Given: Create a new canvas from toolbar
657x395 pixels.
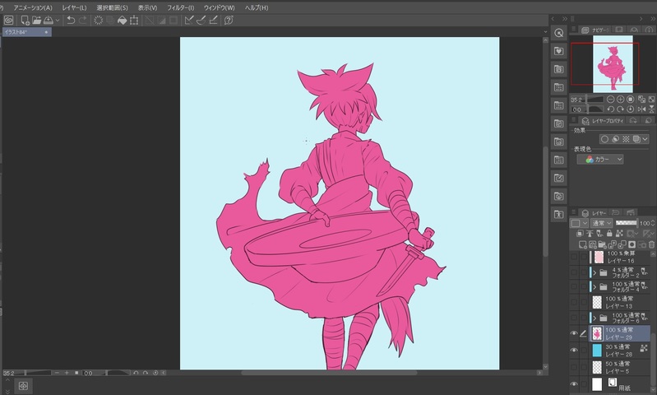Looking at the screenshot, I should [x=25, y=20].
